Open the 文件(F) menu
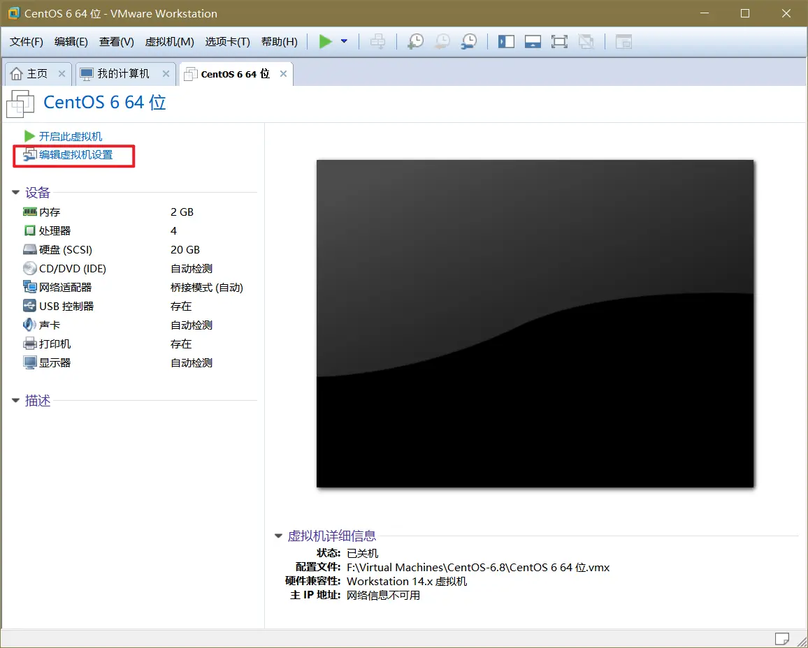Screen dimensions: 808x648 pyautogui.click(x=27, y=42)
